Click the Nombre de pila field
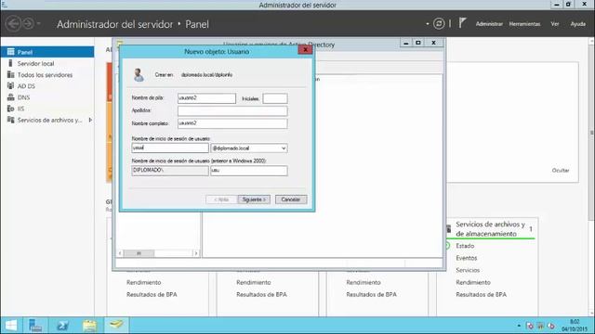The width and height of the screenshot is (595, 334). pyautogui.click(x=206, y=98)
